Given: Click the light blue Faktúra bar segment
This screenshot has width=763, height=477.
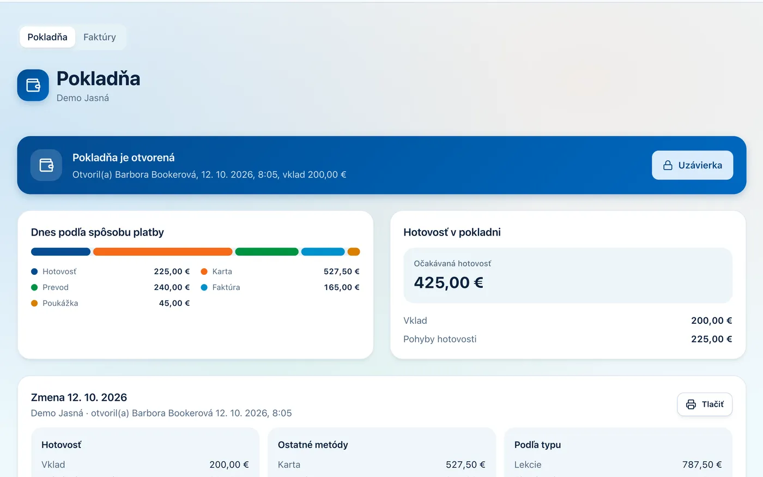Looking at the screenshot, I should click(x=323, y=252).
